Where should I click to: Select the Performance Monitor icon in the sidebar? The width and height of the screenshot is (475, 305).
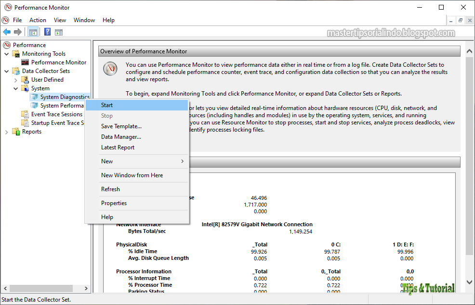click(26, 62)
